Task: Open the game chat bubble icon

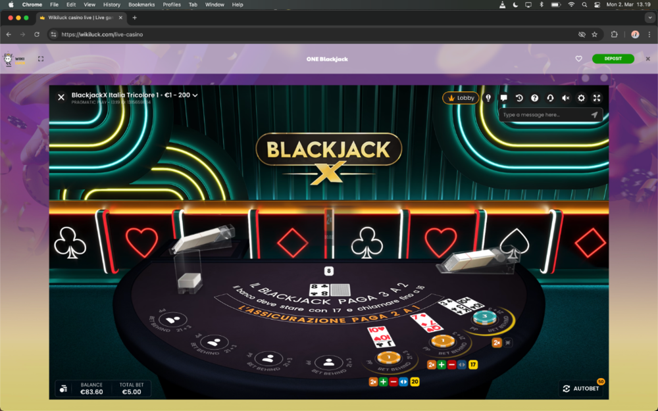Action: pyautogui.click(x=503, y=98)
